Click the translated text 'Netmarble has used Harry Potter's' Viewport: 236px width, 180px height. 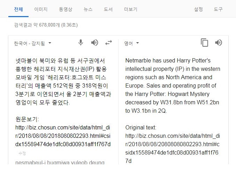coord(168,60)
